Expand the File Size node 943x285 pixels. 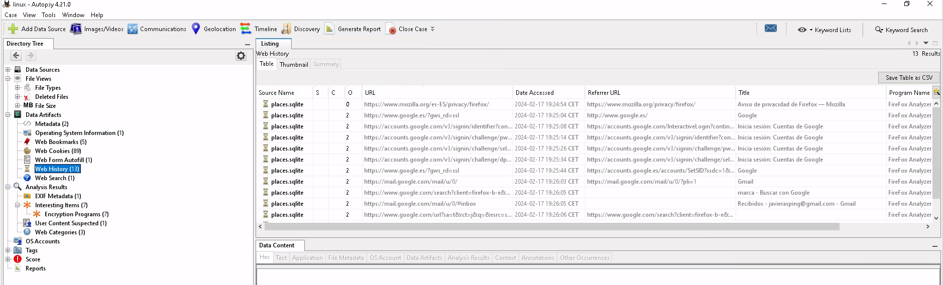click(18, 106)
